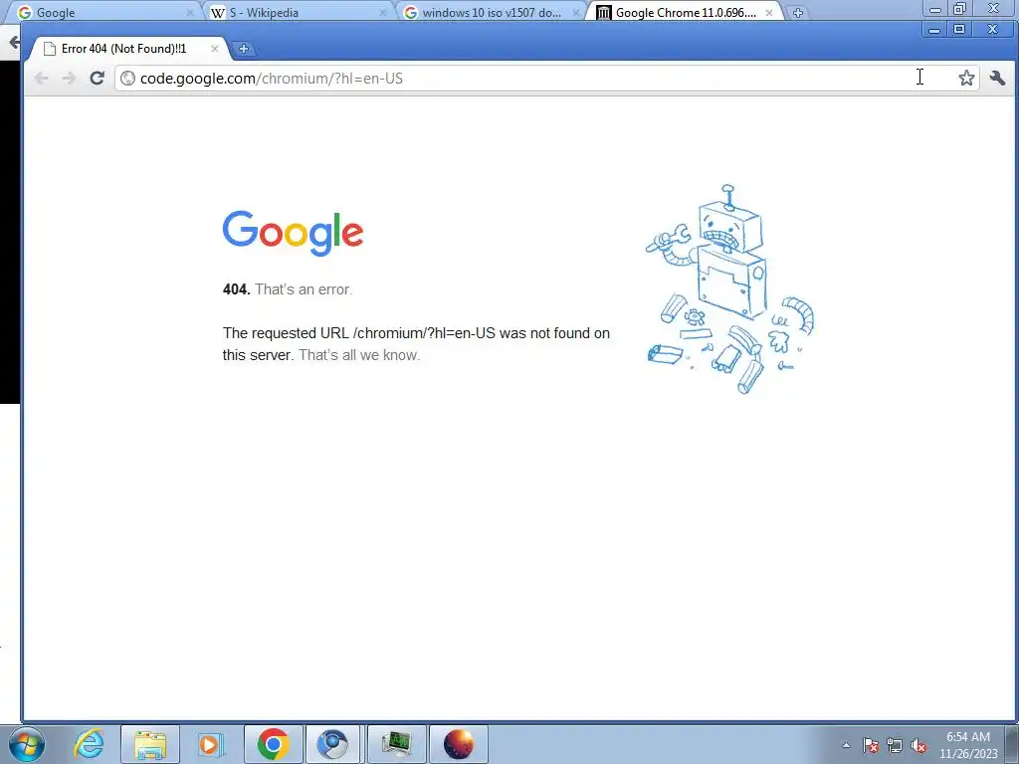Go back in the front Chrome window
The width and height of the screenshot is (1019, 764).
[41, 78]
